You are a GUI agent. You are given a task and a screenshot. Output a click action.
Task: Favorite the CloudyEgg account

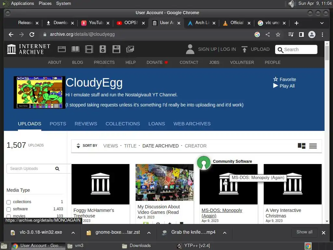285,79
